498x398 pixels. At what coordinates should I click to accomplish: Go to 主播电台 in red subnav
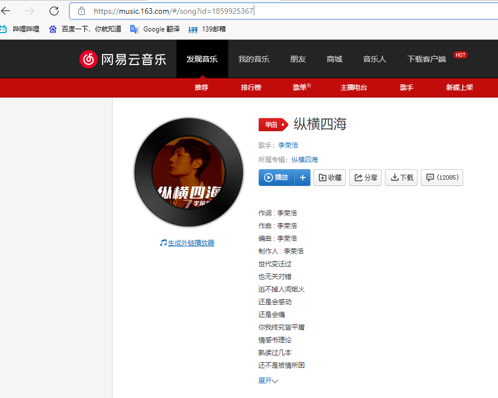click(354, 87)
